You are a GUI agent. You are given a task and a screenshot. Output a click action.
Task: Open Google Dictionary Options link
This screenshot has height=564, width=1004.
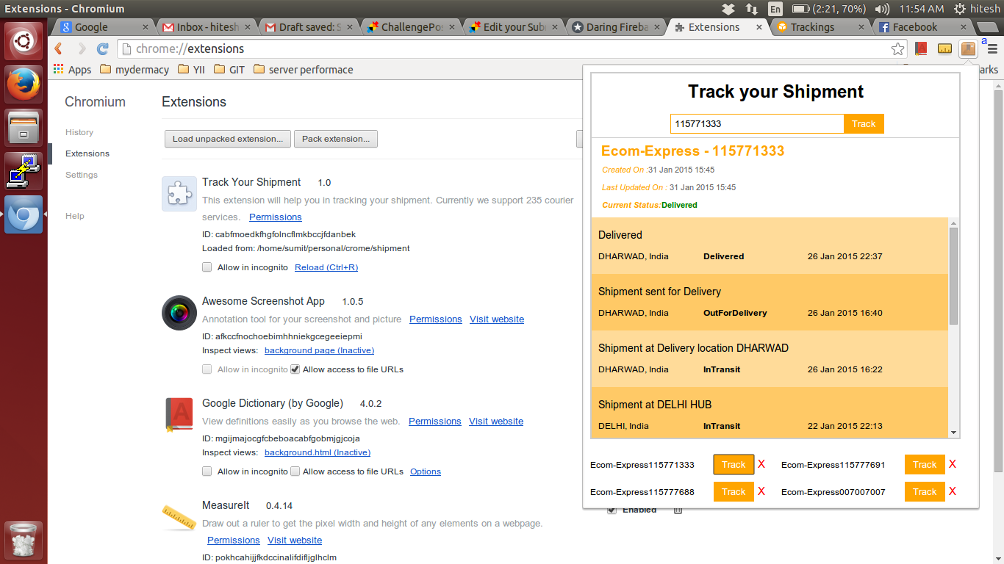pos(426,471)
